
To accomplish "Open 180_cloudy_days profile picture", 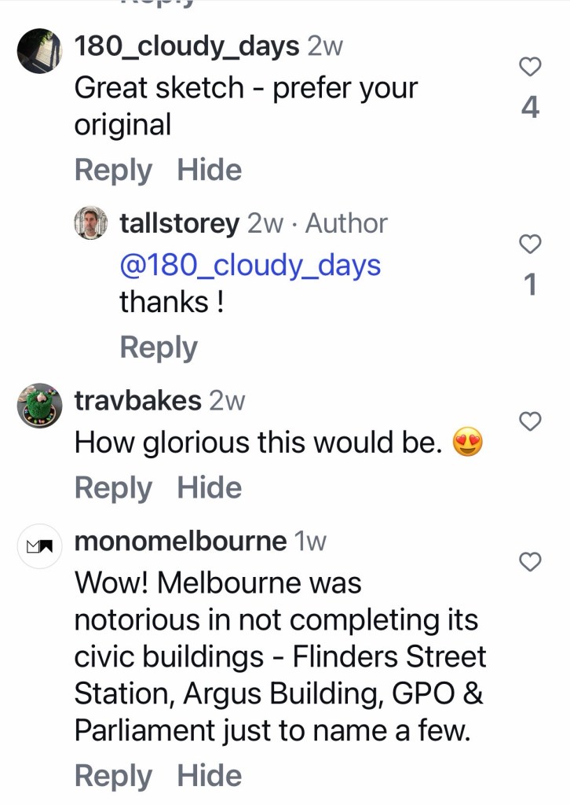I will 40,51.
